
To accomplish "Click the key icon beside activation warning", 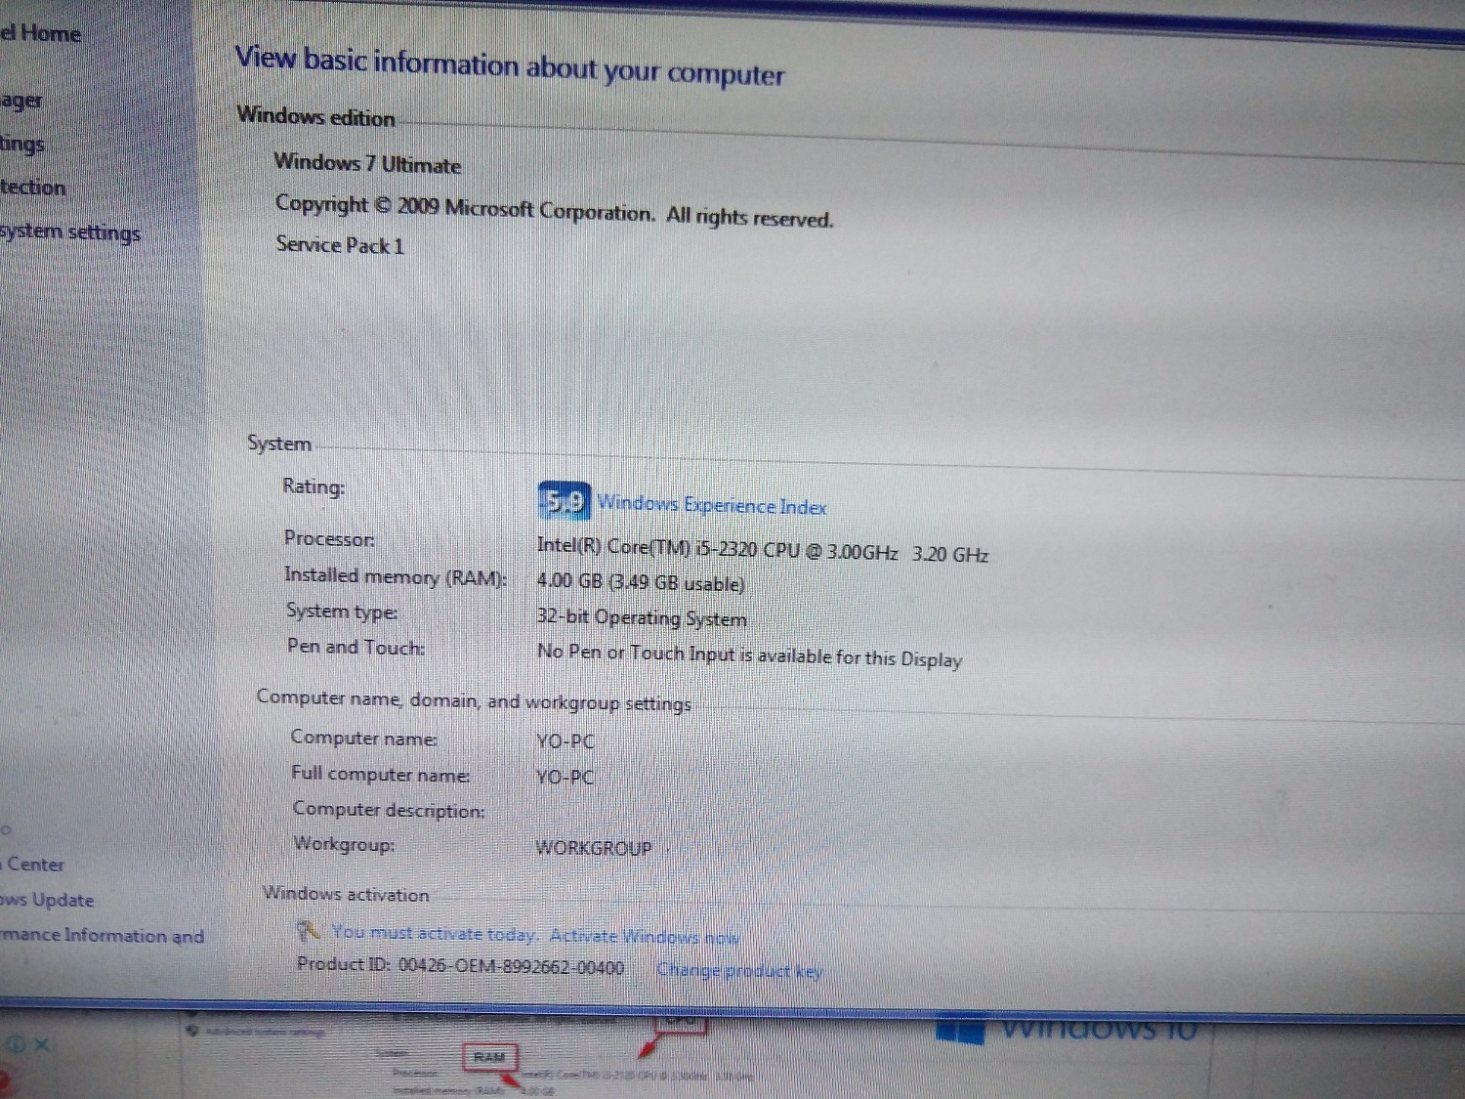I will [x=309, y=930].
